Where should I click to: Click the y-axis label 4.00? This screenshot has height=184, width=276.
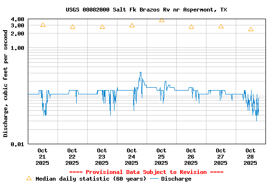[17, 19]
